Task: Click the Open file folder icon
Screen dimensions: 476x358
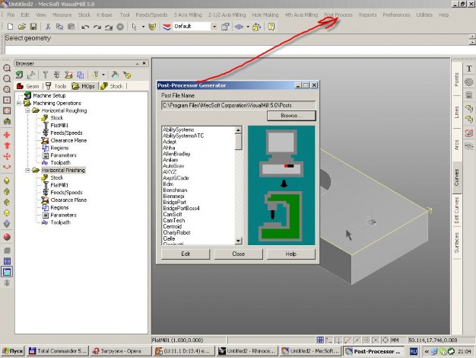Action: (x=21, y=27)
